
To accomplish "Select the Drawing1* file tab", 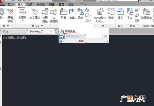I will tap(36, 31).
